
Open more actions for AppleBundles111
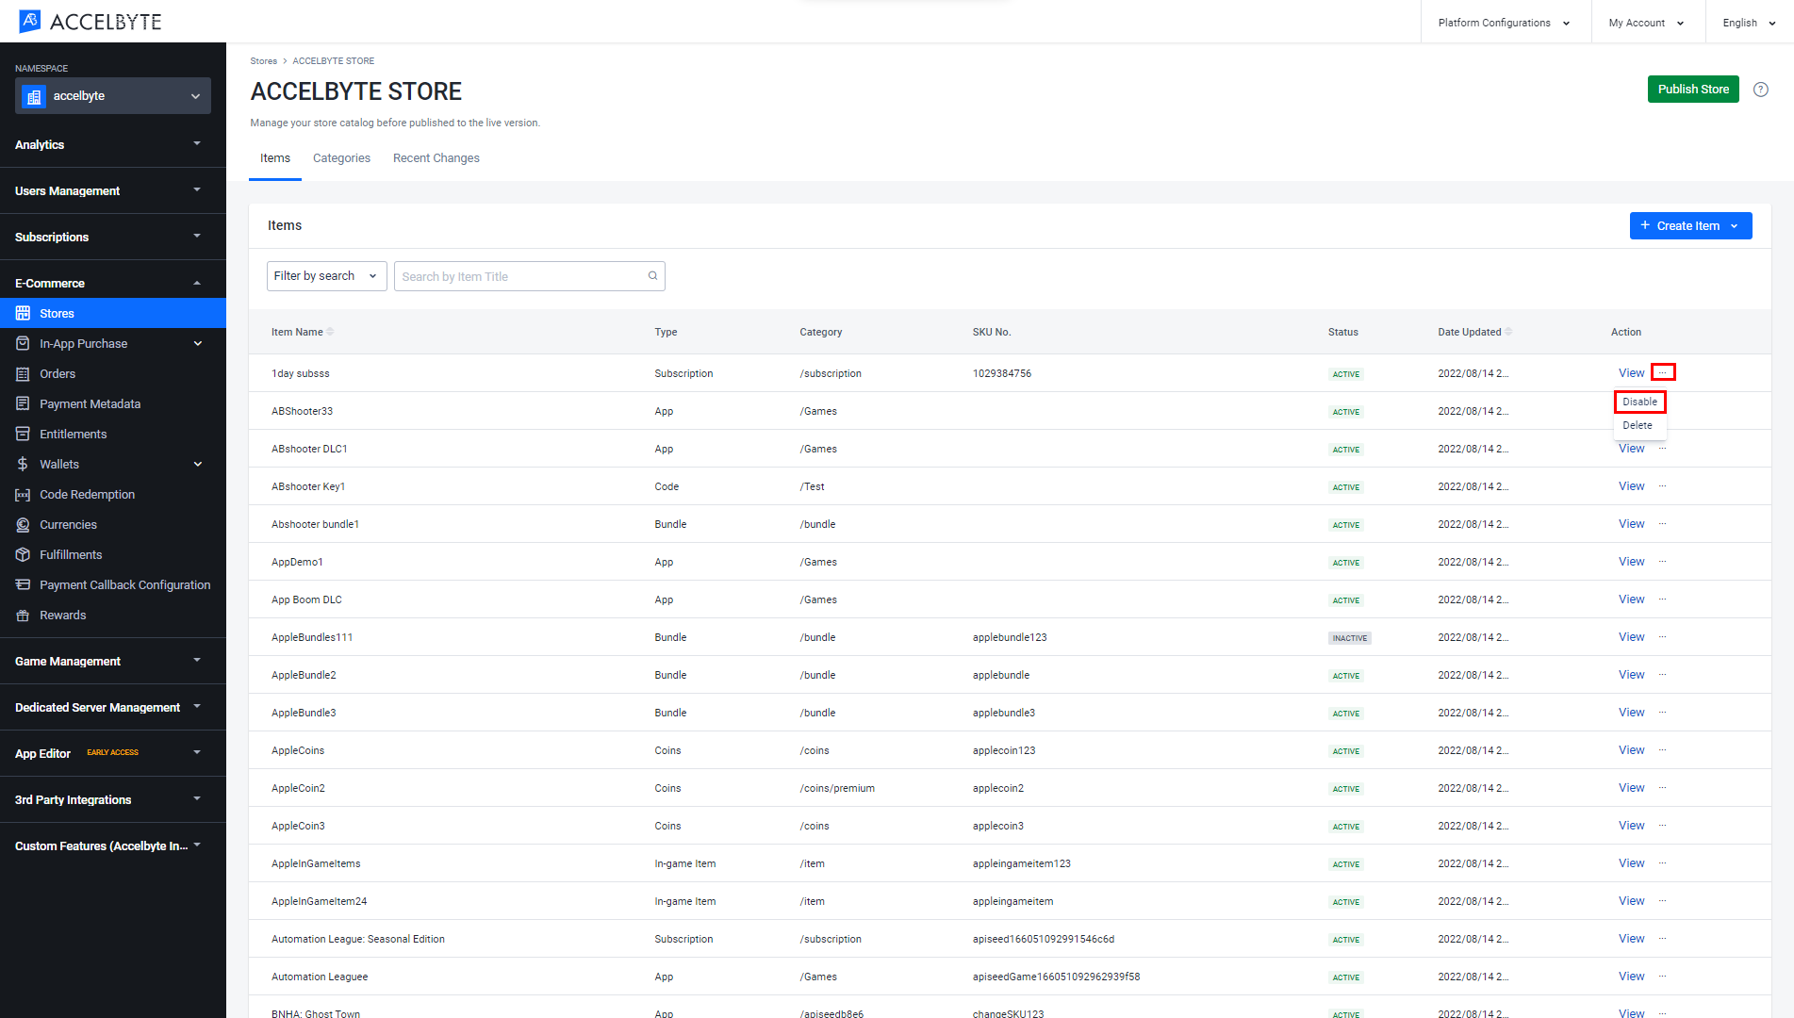point(1663,637)
